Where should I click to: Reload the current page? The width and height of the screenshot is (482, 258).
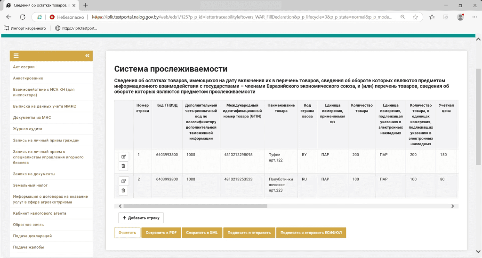pyautogui.click(x=23, y=17)
